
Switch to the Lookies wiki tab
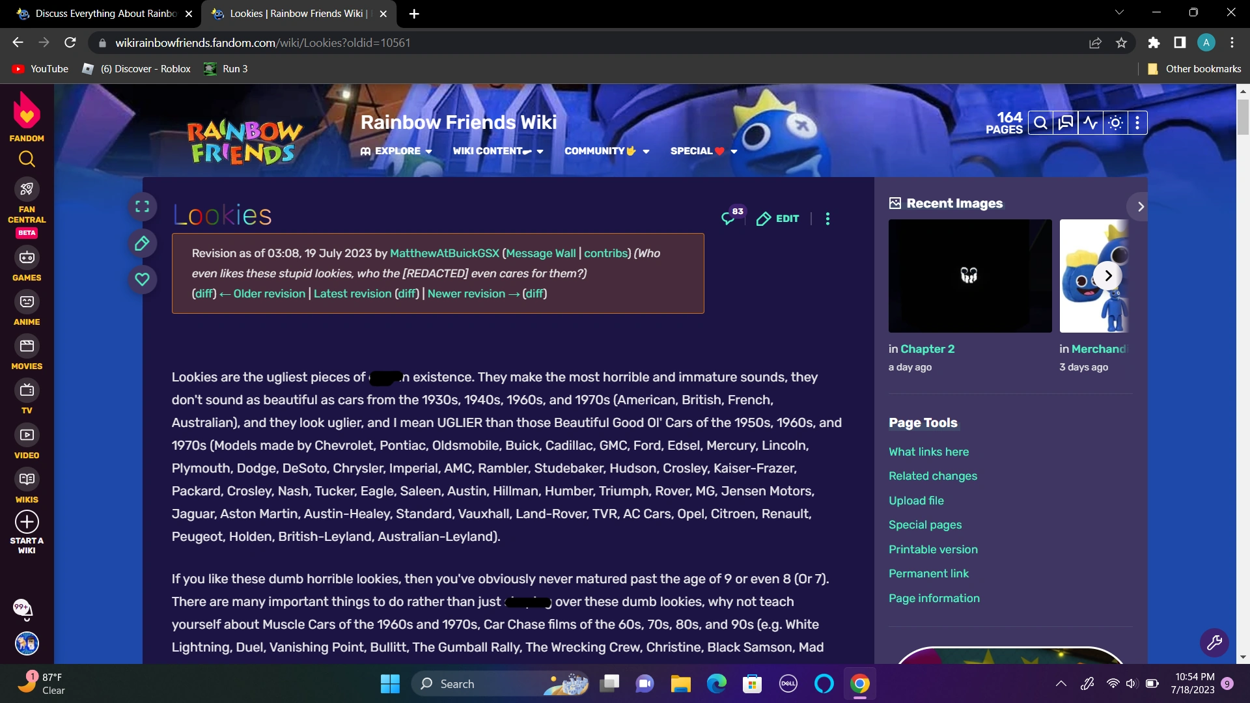click(x=293, y=13)
